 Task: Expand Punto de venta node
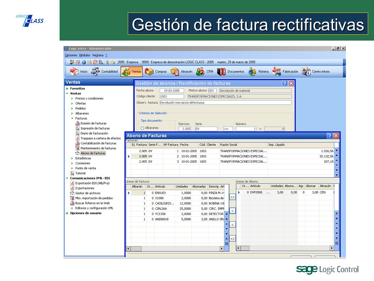pos(72,169)
